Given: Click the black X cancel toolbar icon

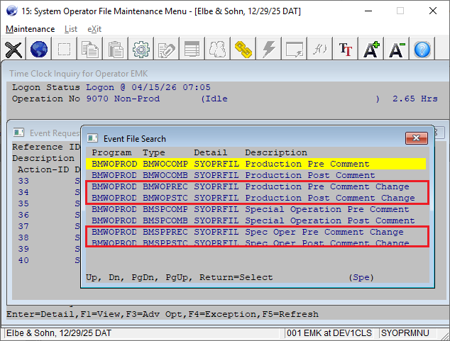Looking at the screenshot, I should (13, 49).
